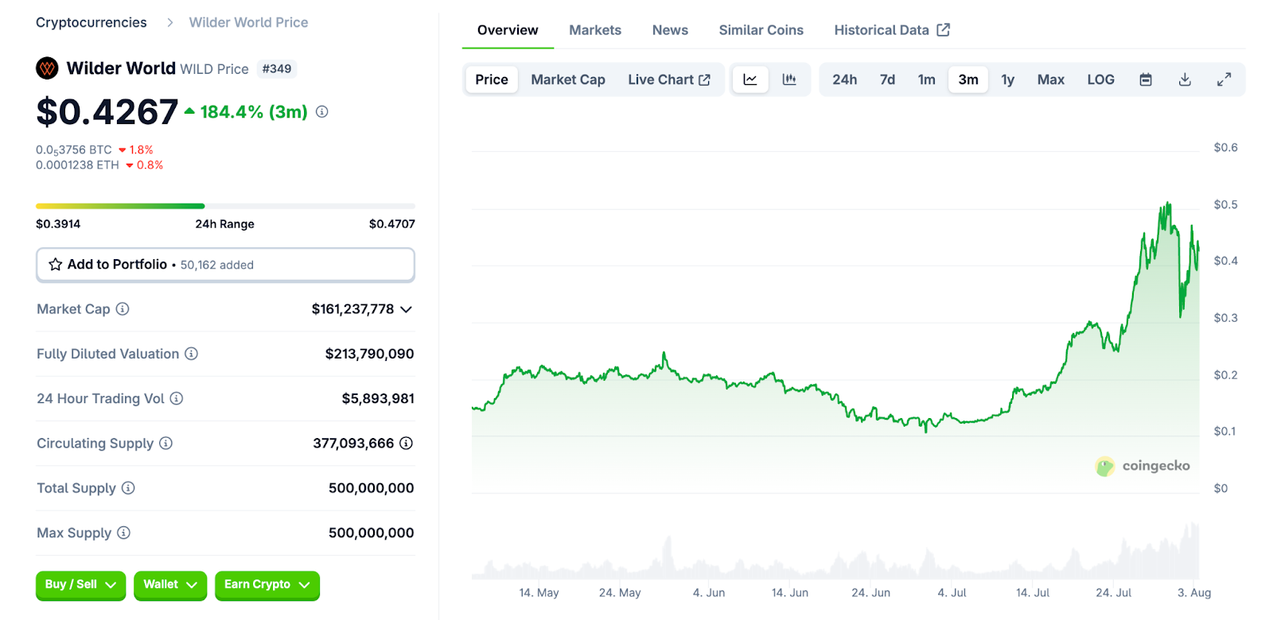Open the Max Supply info icon
1273x620 pixels.
click(123, 533)
